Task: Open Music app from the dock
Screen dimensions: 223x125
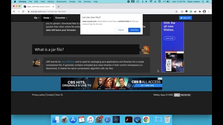Action: 90,119
